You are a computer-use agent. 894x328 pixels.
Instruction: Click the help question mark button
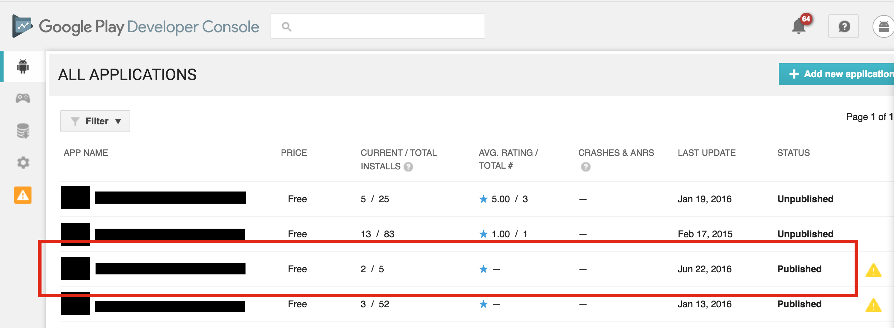coord(844,26)
